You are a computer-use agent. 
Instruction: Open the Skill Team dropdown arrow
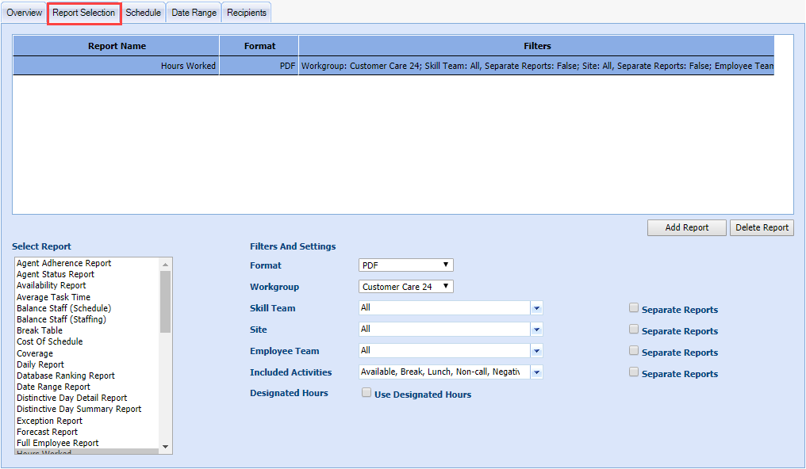click(x=536, y=308)
